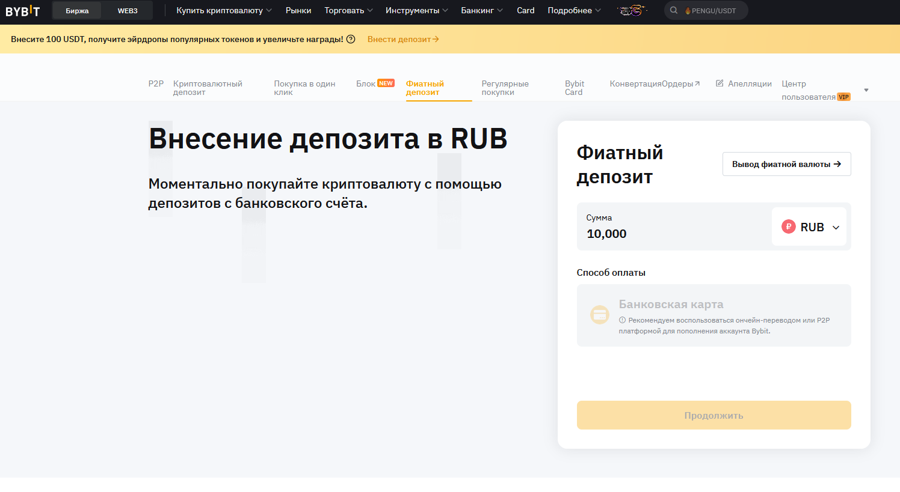The width and height of the screenshot is (900, 492).
Task: Click the edit icon beside Апелляции
Action: click(x=720, y=84)
